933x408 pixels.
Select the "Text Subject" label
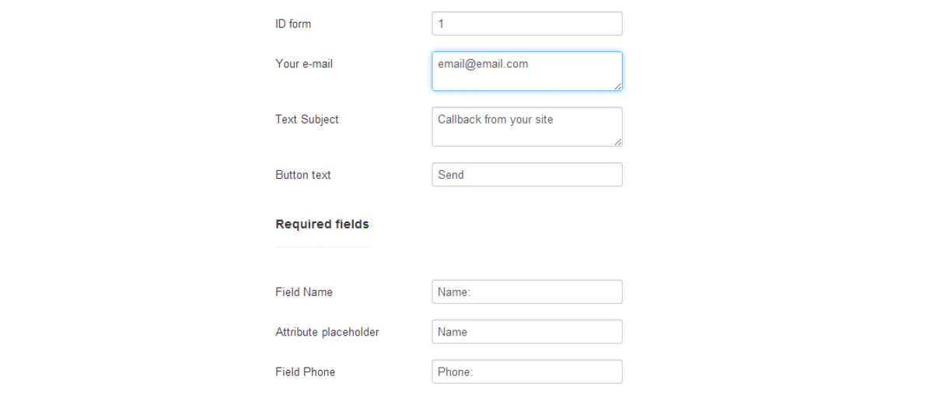tap(307, 120)
